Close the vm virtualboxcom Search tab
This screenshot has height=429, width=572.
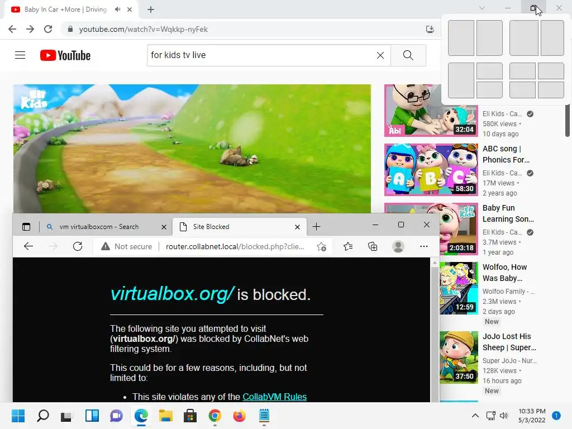(x=164, y=227)
